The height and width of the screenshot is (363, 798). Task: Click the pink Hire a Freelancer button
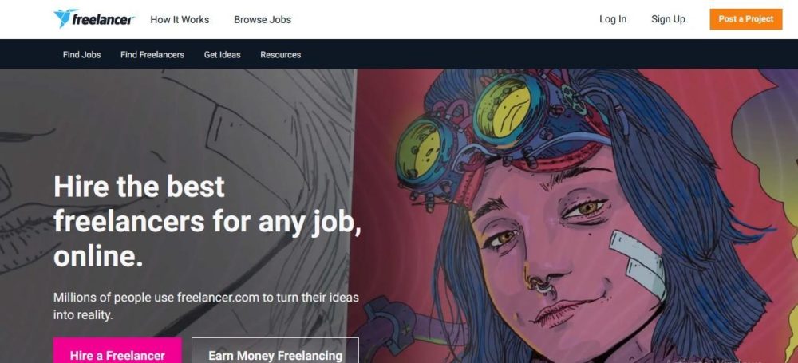click(x=117, y=351)
